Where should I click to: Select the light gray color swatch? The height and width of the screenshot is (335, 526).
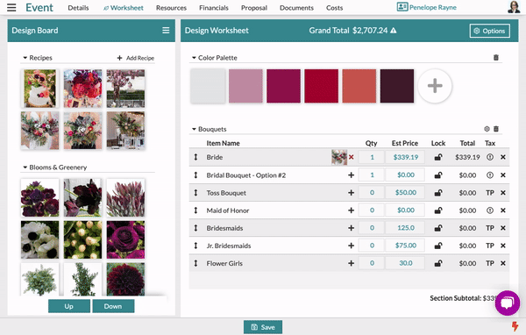[x=208, y=86]
